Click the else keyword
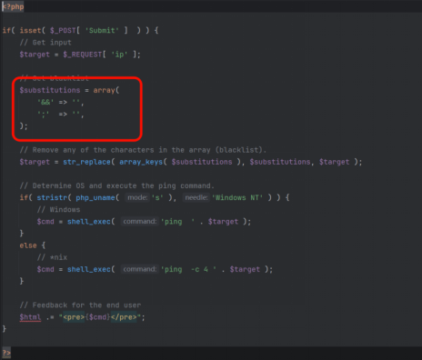This screenshot has height=360, width=422. coord(28,245)
